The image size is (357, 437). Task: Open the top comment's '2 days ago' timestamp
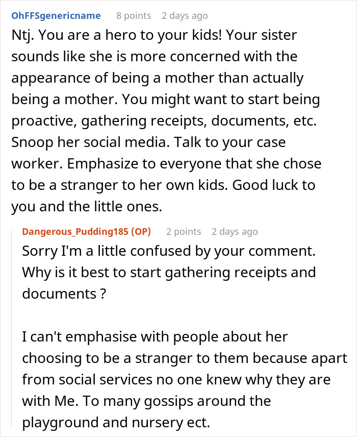[185, 16]
